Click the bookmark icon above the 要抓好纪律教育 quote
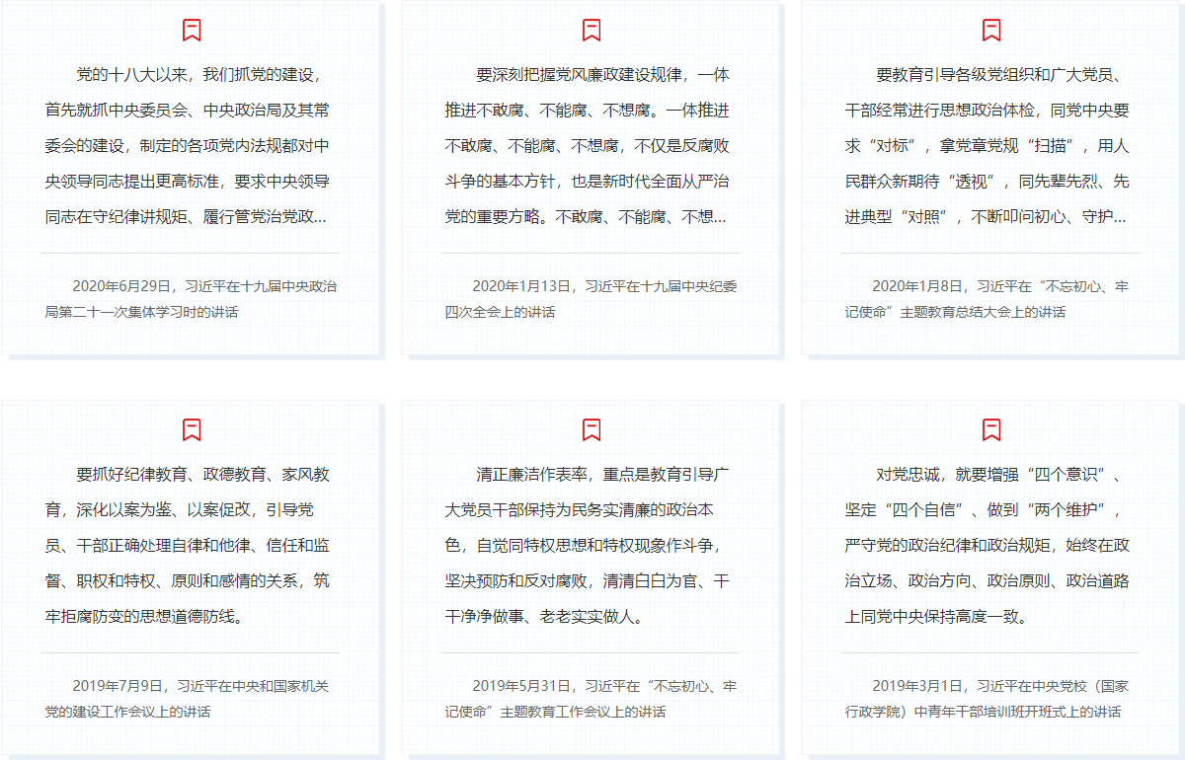The image size is (1185, 760). [x=192, y=430]
